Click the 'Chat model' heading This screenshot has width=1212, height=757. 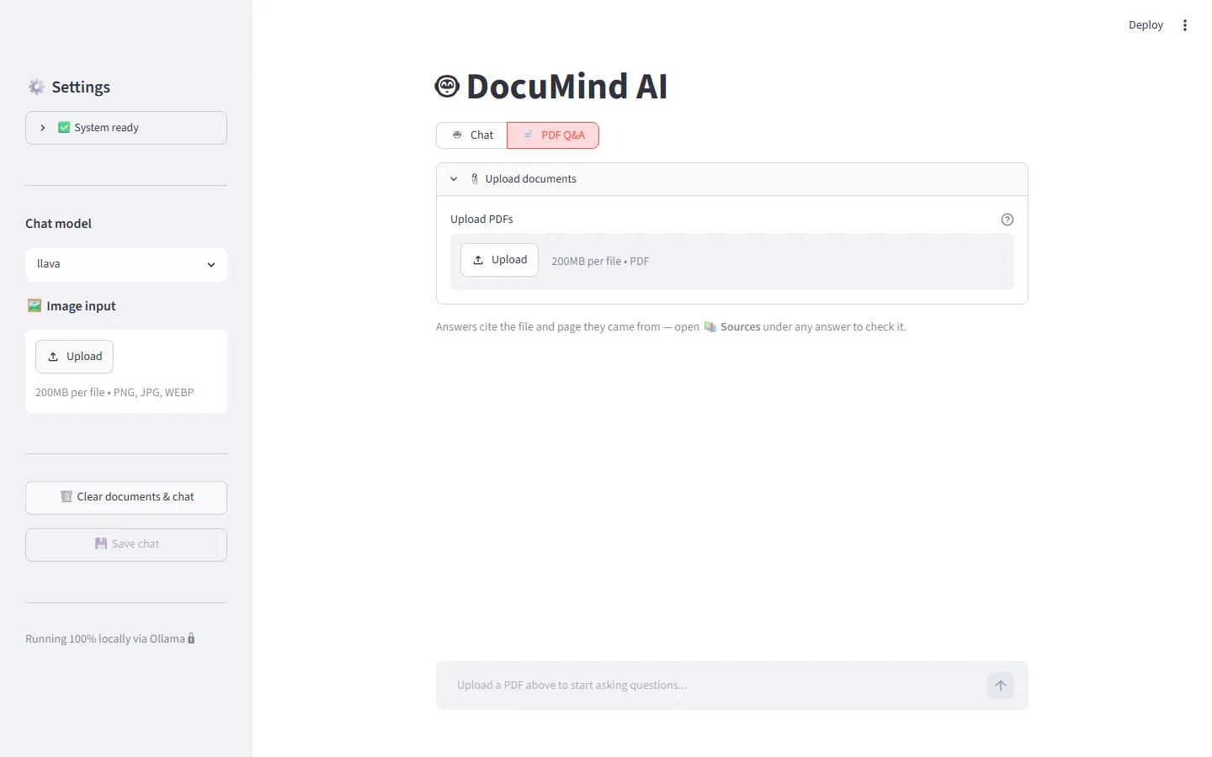point(58,224)
